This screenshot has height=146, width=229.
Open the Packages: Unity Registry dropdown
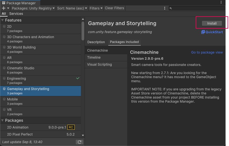33,8
